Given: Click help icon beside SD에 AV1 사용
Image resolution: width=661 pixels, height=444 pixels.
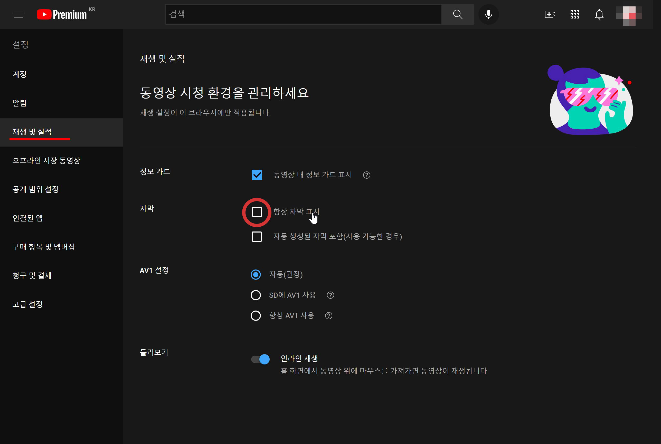Looking at the screenshot, I should pos(330,295).
